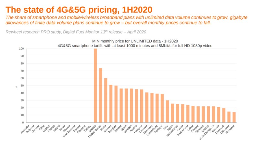Click the chart title 'MIN monthly price for UNLIMITED data'
Viewport: 253px width, 142px height.
[x=135, y=41]
